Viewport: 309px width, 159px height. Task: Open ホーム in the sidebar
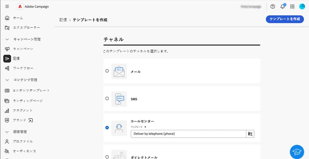(x=18, y=18)
